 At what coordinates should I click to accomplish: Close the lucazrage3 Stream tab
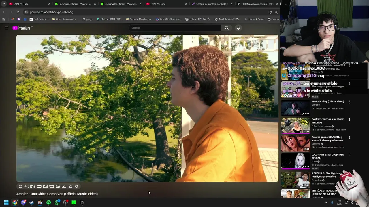tap(95, 4)
